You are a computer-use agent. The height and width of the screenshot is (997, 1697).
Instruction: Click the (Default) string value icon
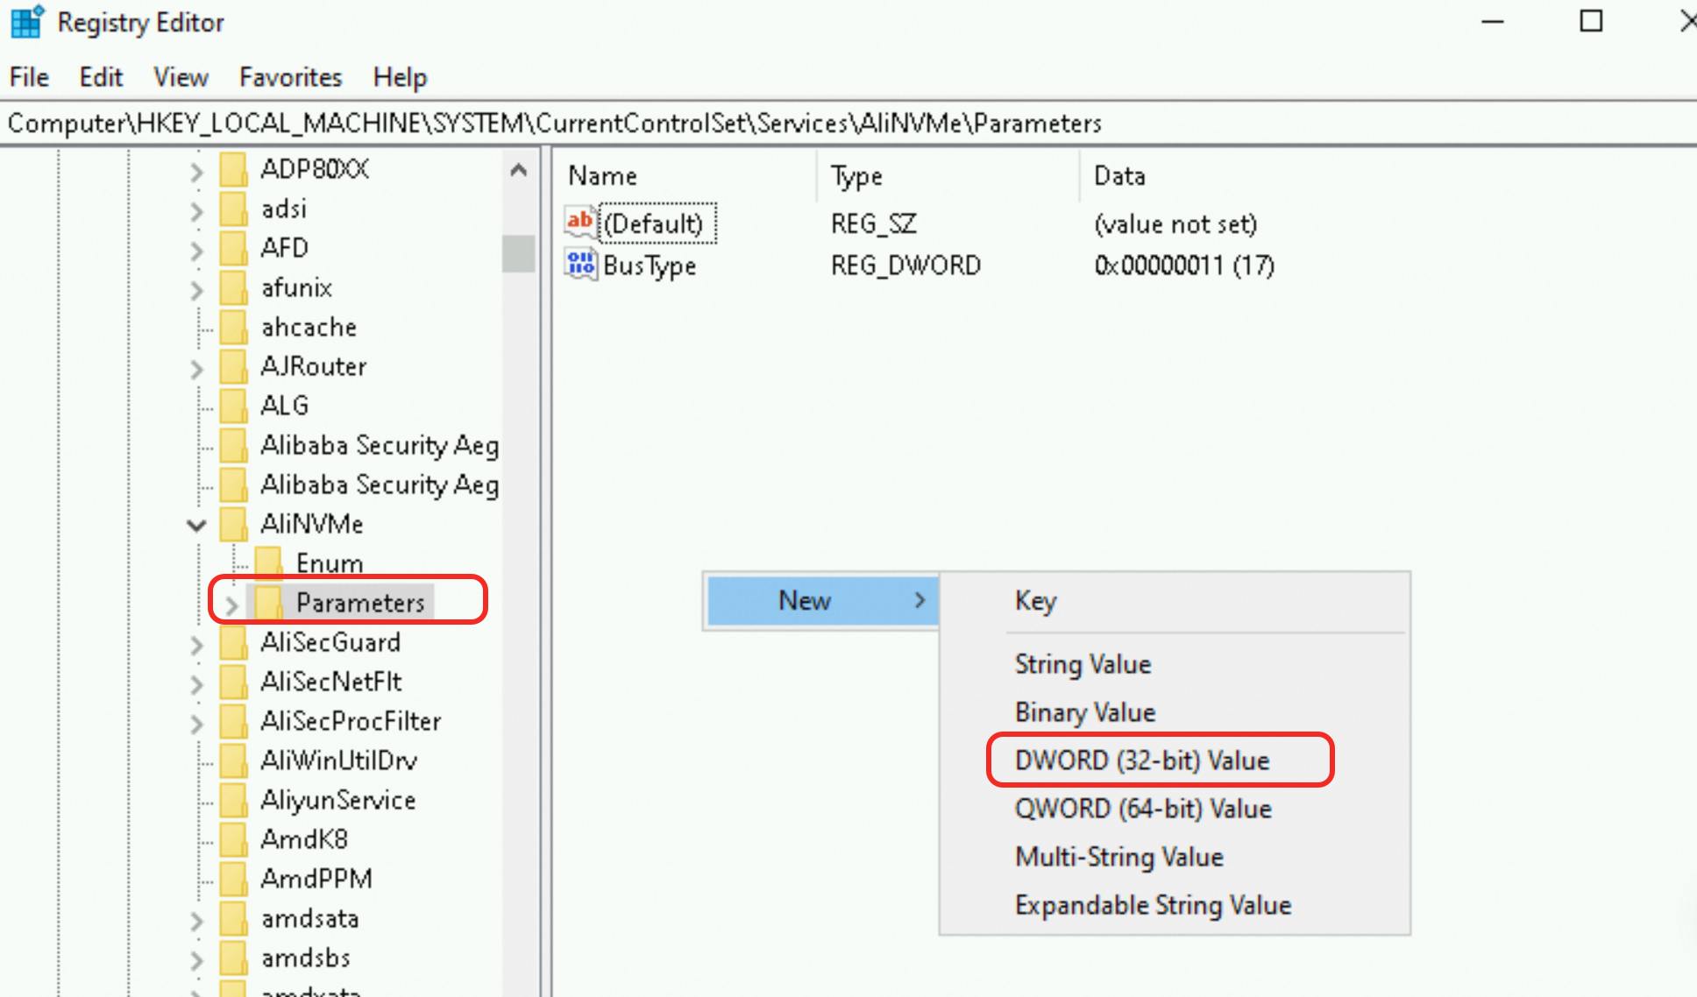(580, 223)
